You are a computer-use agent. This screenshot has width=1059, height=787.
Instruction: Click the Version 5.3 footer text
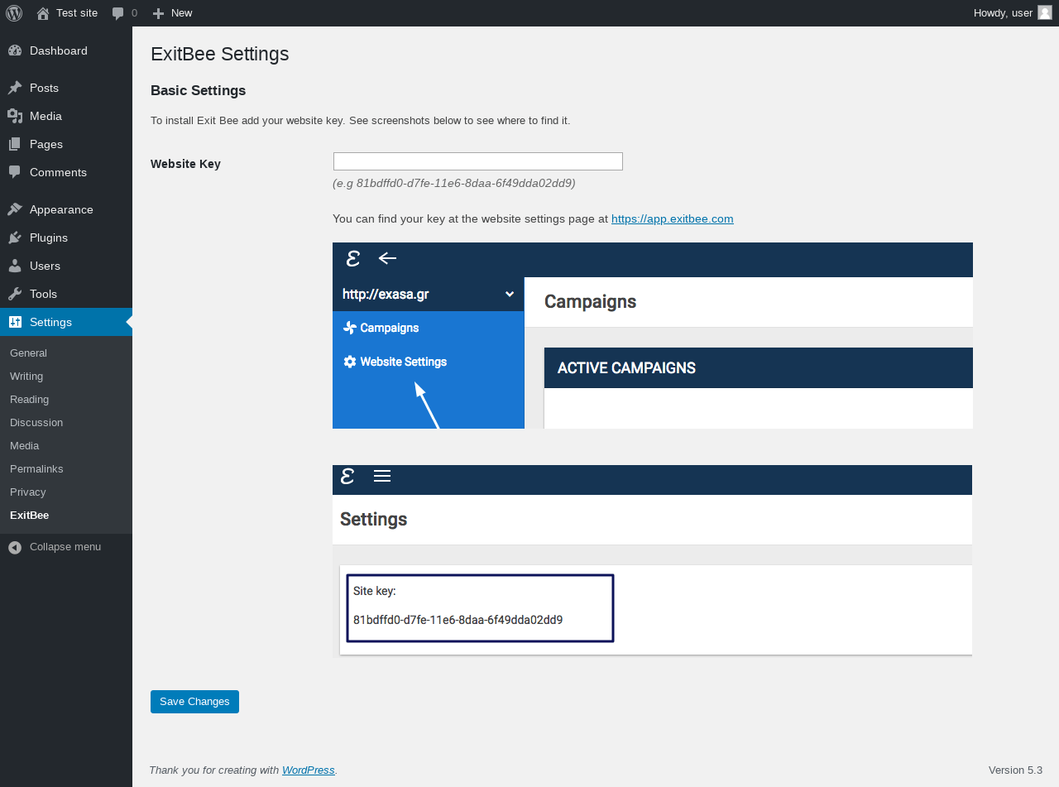pyautogui.click(x=1015, y=770)
